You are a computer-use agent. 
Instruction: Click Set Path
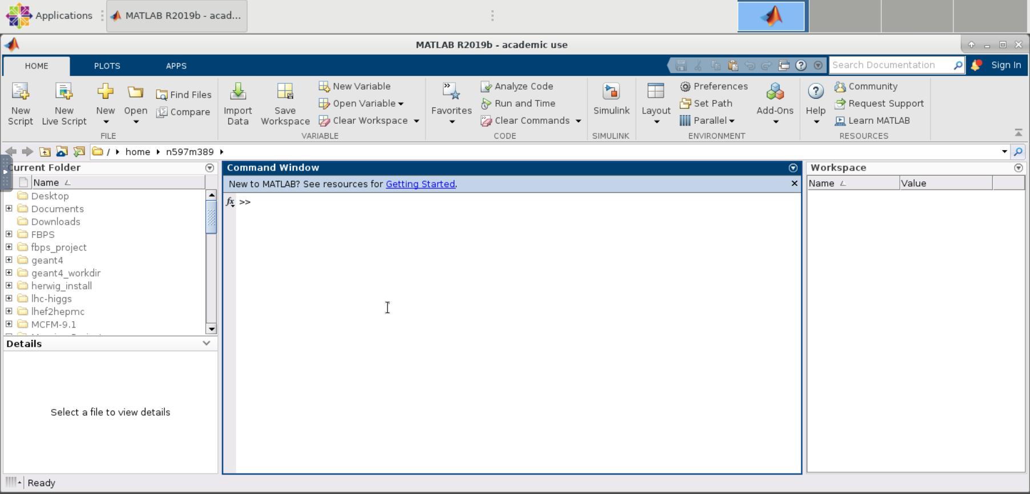706,103
